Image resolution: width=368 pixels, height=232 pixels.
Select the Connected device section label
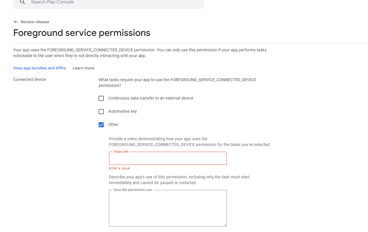coord(30,79)
